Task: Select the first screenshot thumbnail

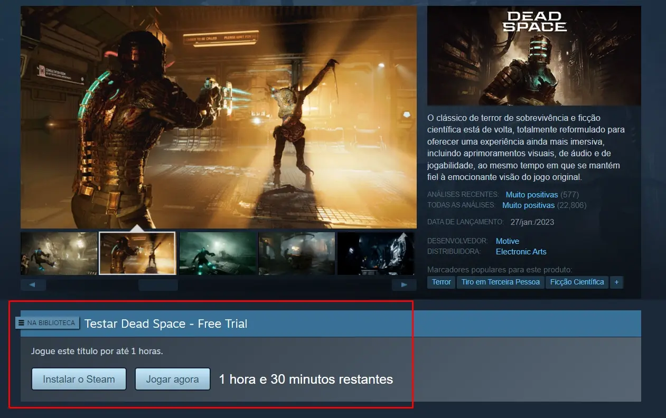Action: 58,253
